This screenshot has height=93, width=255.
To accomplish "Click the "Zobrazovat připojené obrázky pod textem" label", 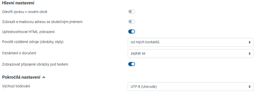I will pos(35,64).
